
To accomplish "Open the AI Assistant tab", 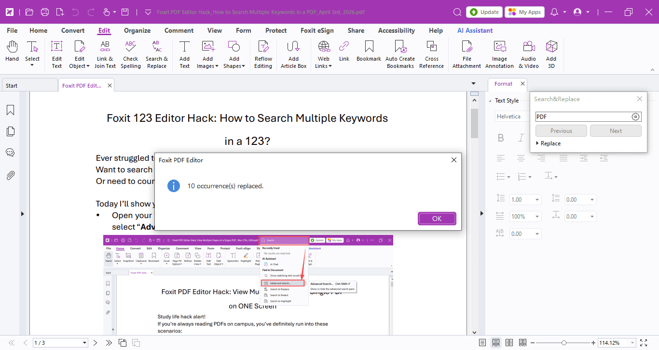I will point(475,30).
